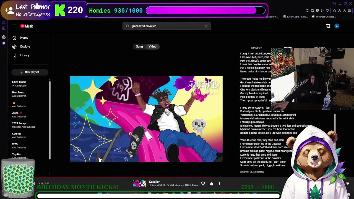Open more actions for Cavalier
354x199 pixels.
click(220, 184)
